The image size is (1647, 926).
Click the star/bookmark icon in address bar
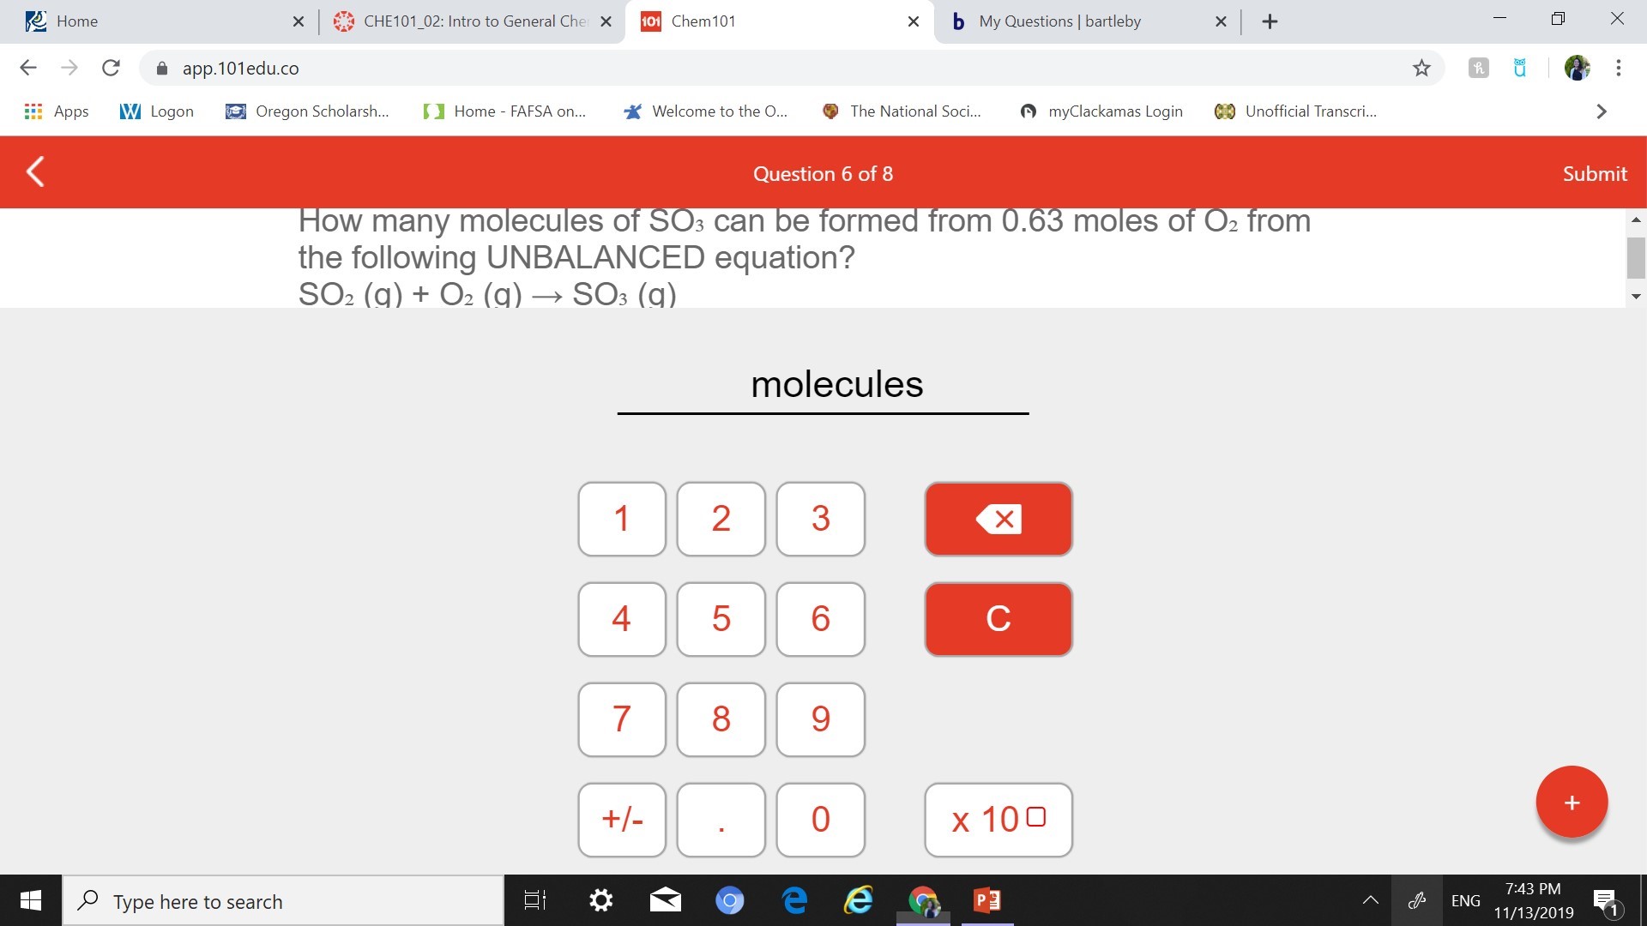(x=1422, y=68)
